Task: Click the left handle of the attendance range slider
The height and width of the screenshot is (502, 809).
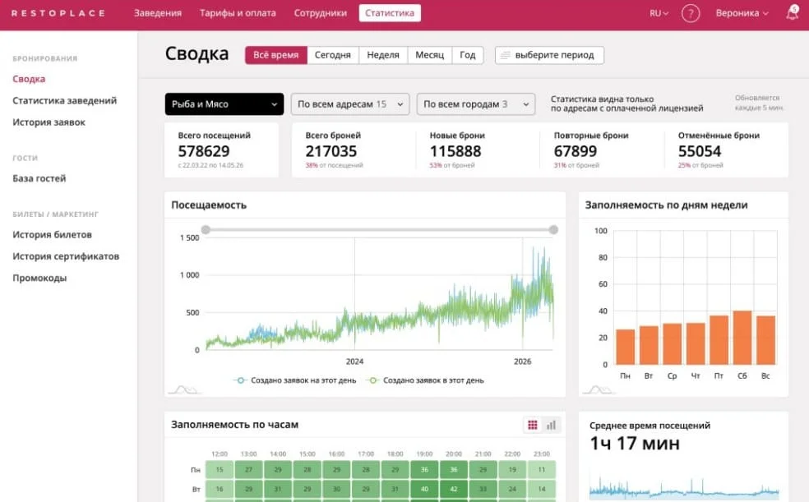Action: [206, 230]
